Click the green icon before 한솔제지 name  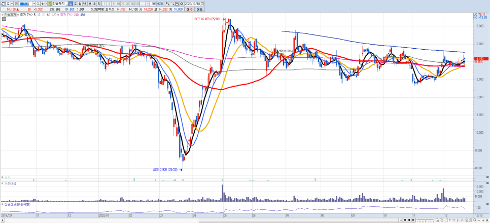pyautogui.click(x=50, y=4)
